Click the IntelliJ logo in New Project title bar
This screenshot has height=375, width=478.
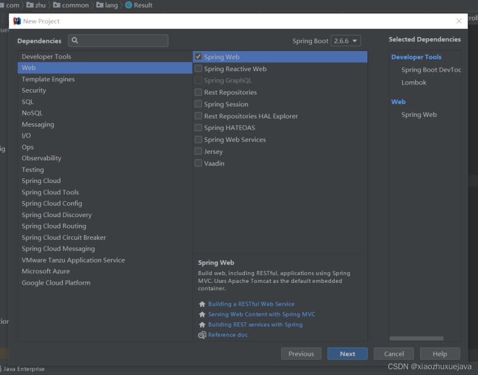coord(17,21)
